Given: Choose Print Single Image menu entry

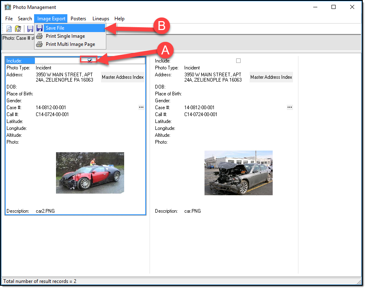Looking at the screenshot, I should pos(65,36).
